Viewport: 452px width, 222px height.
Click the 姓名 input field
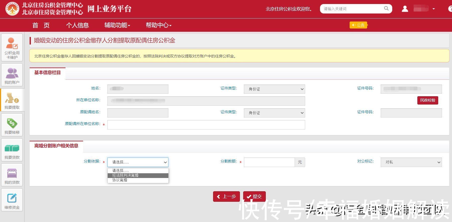(x=138, y=89)
